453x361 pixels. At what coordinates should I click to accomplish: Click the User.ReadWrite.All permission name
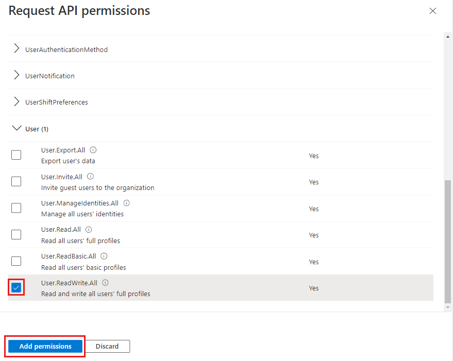[70, 283]
